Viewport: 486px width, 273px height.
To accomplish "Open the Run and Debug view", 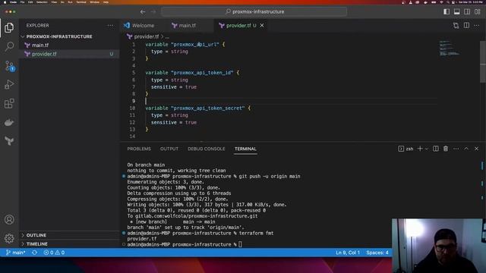I will [x=9, y=84].
